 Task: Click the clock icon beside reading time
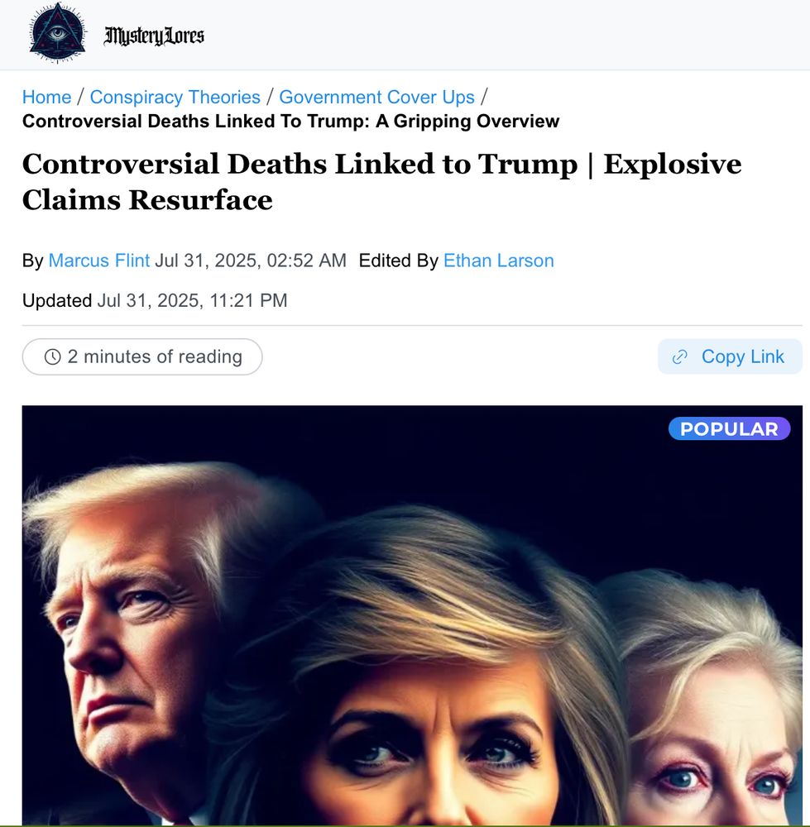click(52, 357)
